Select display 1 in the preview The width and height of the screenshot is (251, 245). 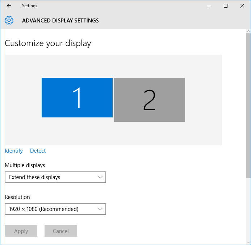point(77,97)
